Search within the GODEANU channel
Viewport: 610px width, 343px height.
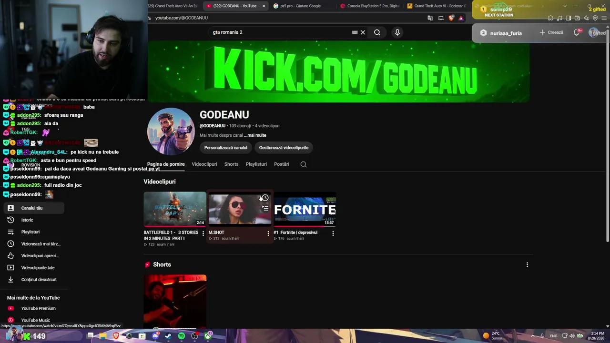point(304,164)
